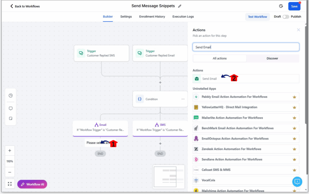Select the Discover tab
This screenshot has height=194, width=309.
click(x=272, y=58)
